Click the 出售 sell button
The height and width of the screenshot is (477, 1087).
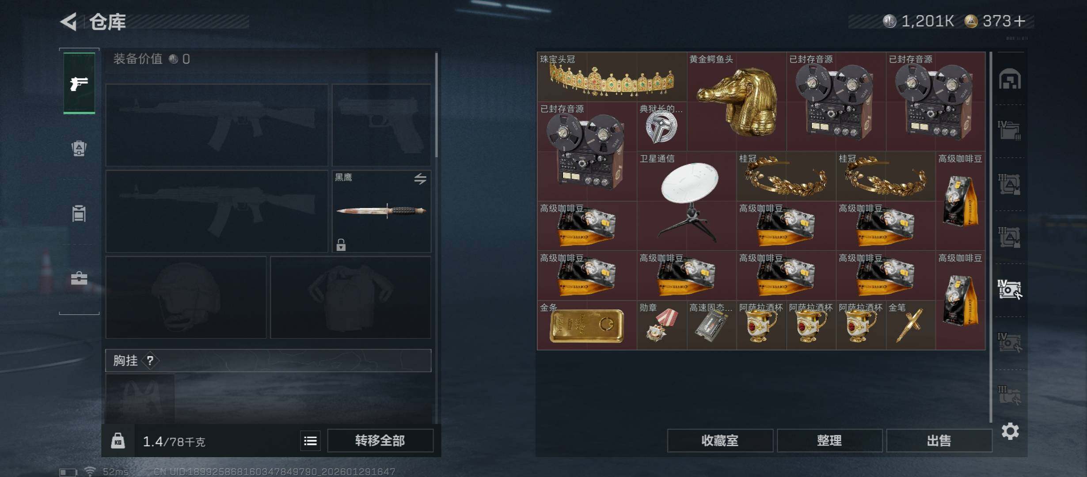[939, 440]
